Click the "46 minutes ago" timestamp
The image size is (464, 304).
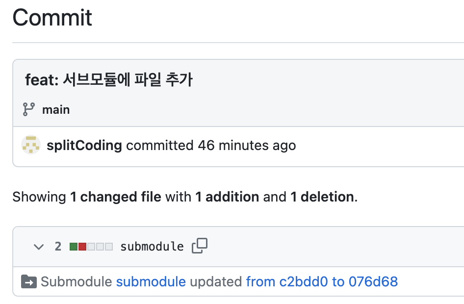point(247,145)
